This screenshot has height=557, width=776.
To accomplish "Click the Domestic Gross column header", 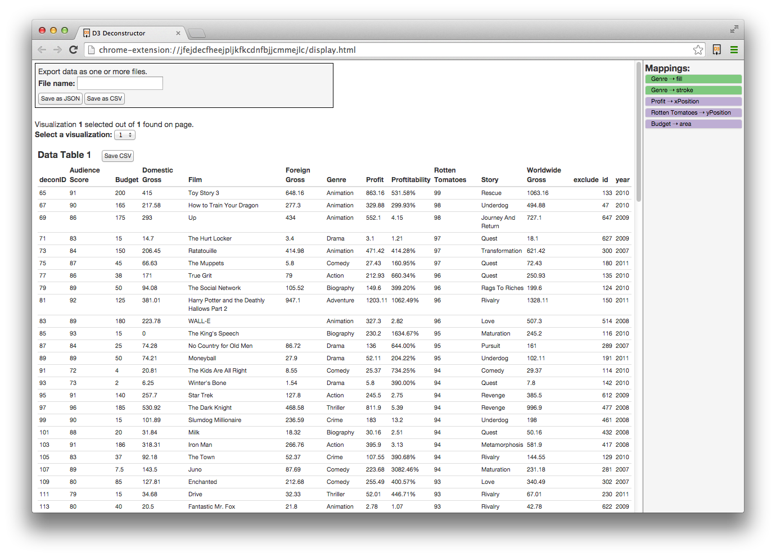I will (157, 175).
